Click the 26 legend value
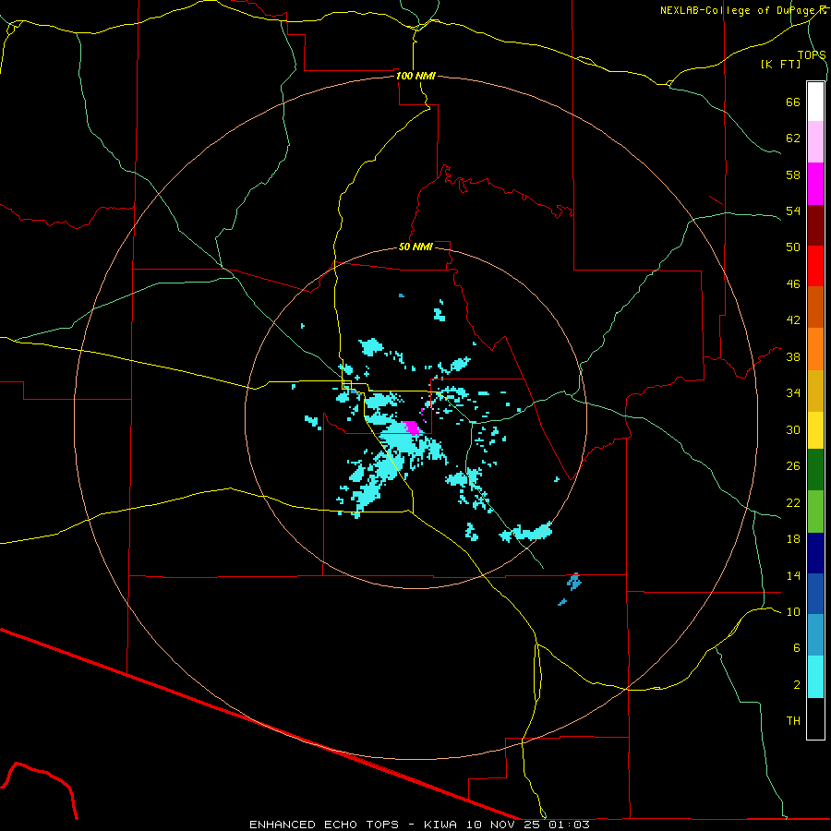Viewport: 831px width, 831px height. [793, 465]
